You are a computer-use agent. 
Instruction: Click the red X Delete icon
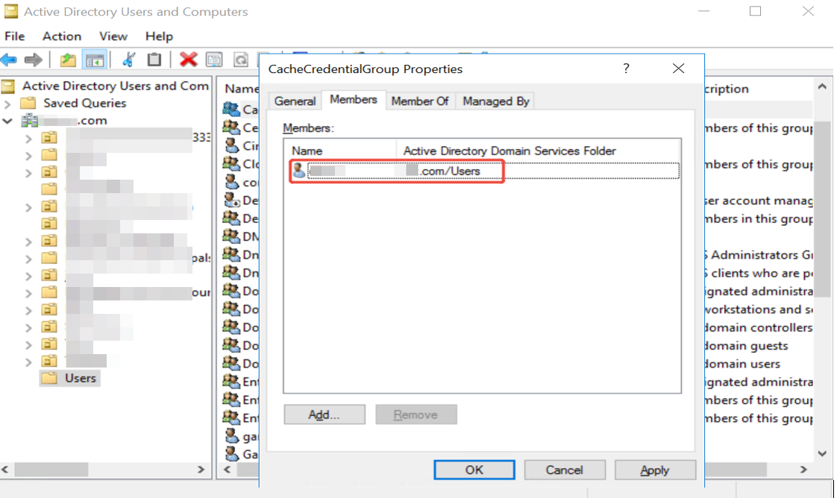click(188, 59)
